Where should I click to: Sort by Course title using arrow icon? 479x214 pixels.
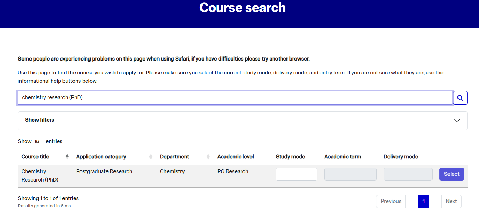tap(67, 157)
